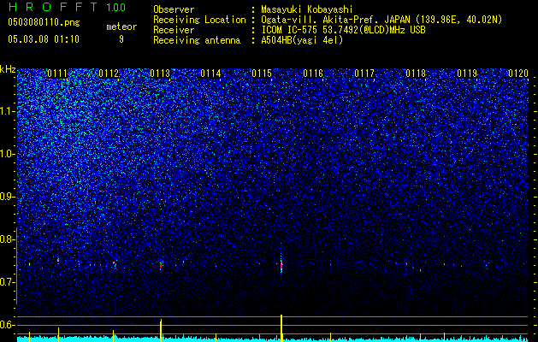Click the 0119 time marker

click(467, 74)
